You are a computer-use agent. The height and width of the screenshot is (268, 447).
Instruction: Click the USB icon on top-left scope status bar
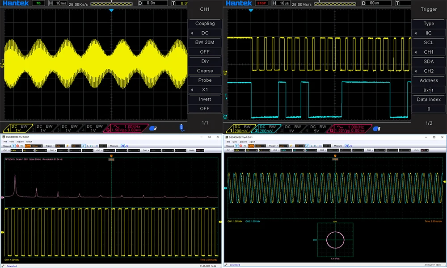[181, 128]
